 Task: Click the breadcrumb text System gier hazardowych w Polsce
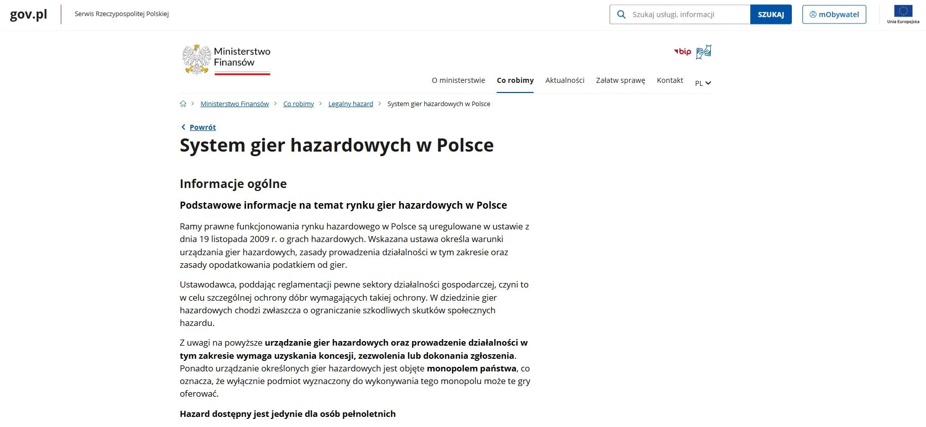(438, 104)
